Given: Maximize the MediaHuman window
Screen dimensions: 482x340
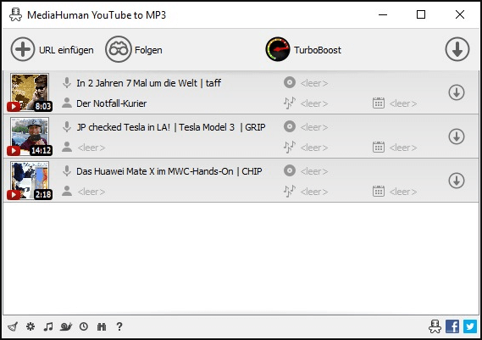Looking at the screenshot, I should click(421, 14).
